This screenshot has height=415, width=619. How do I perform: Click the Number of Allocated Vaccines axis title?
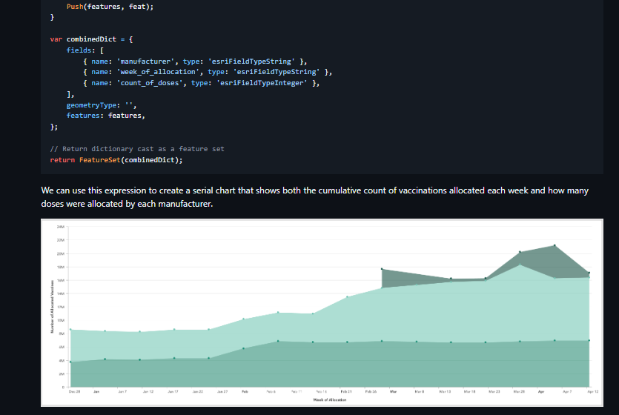52,306
